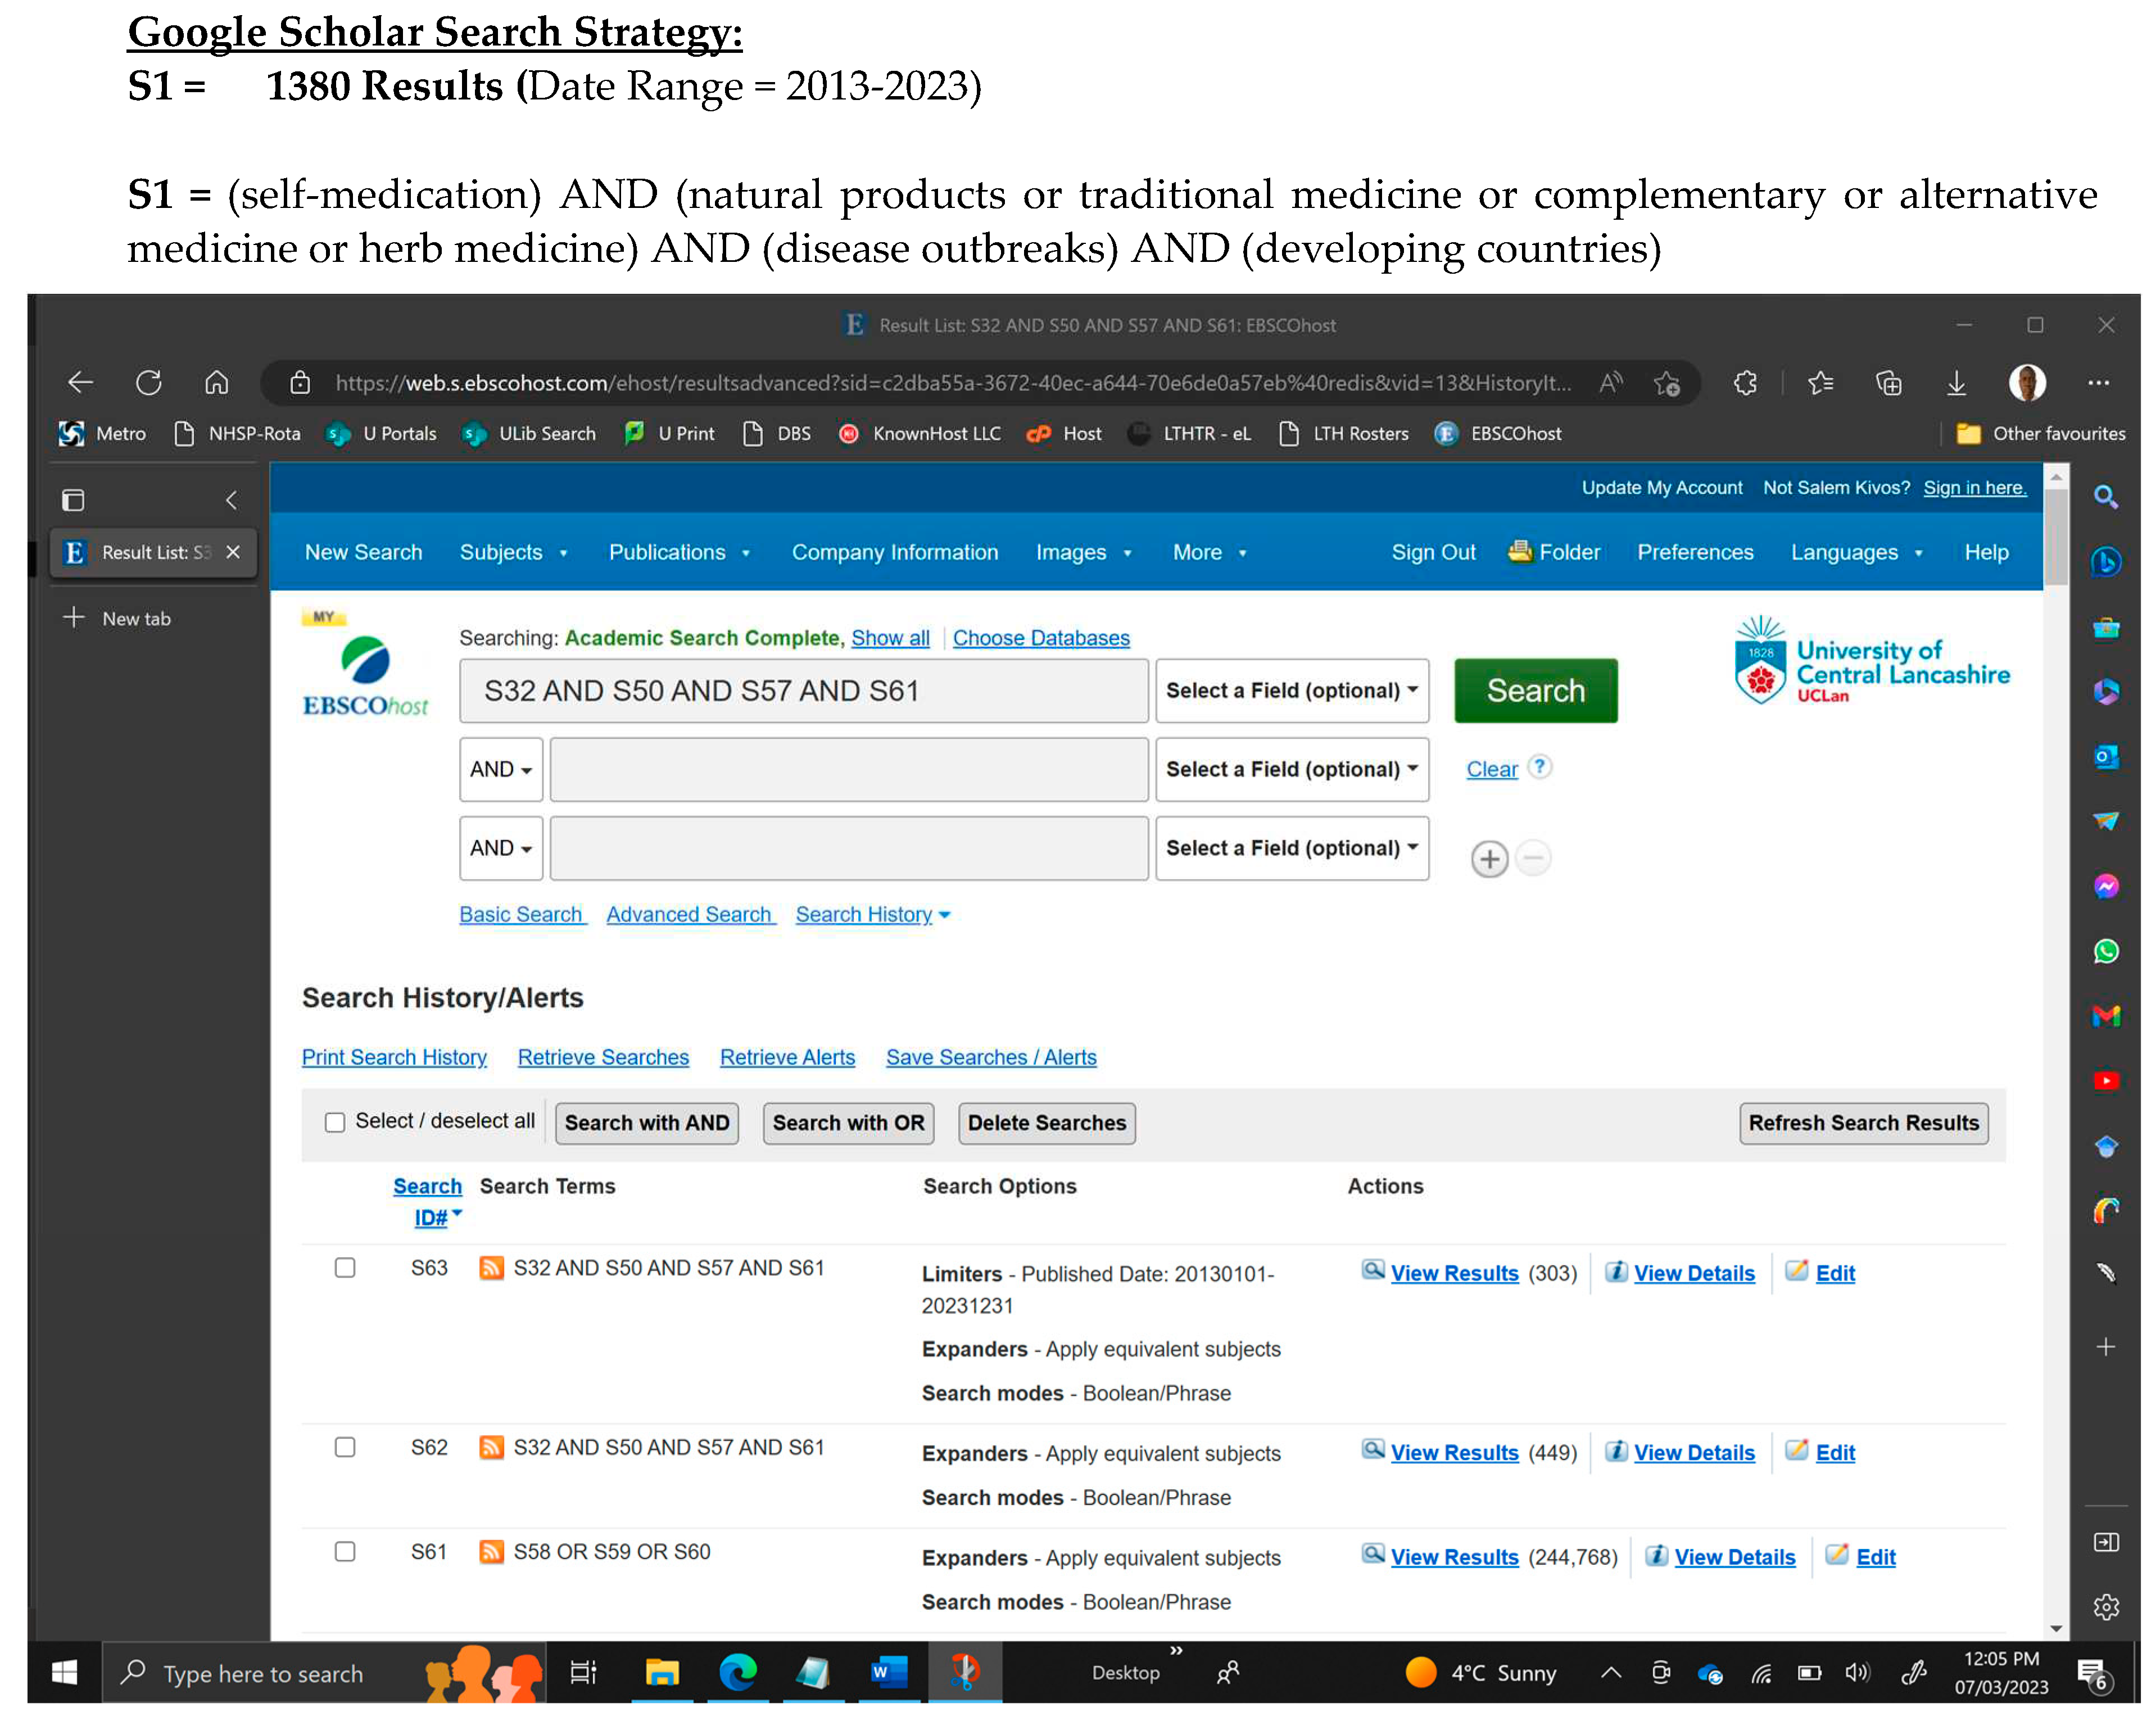Click the browser home icon
Screen dimensions: 2156x1722
(x=217, y=383)
